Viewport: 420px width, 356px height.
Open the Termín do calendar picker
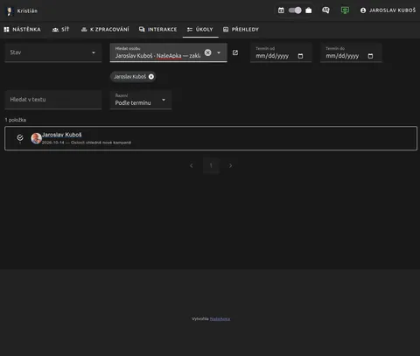tap(370, 56)
